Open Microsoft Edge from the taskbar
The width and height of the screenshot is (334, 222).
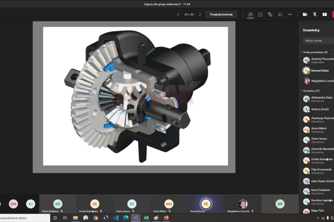(126, 218)
